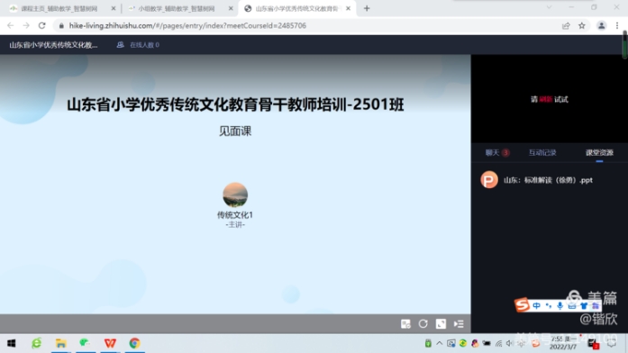
Task: Click the red 刷新 link in video panel
Action: [x=545, y=99]
